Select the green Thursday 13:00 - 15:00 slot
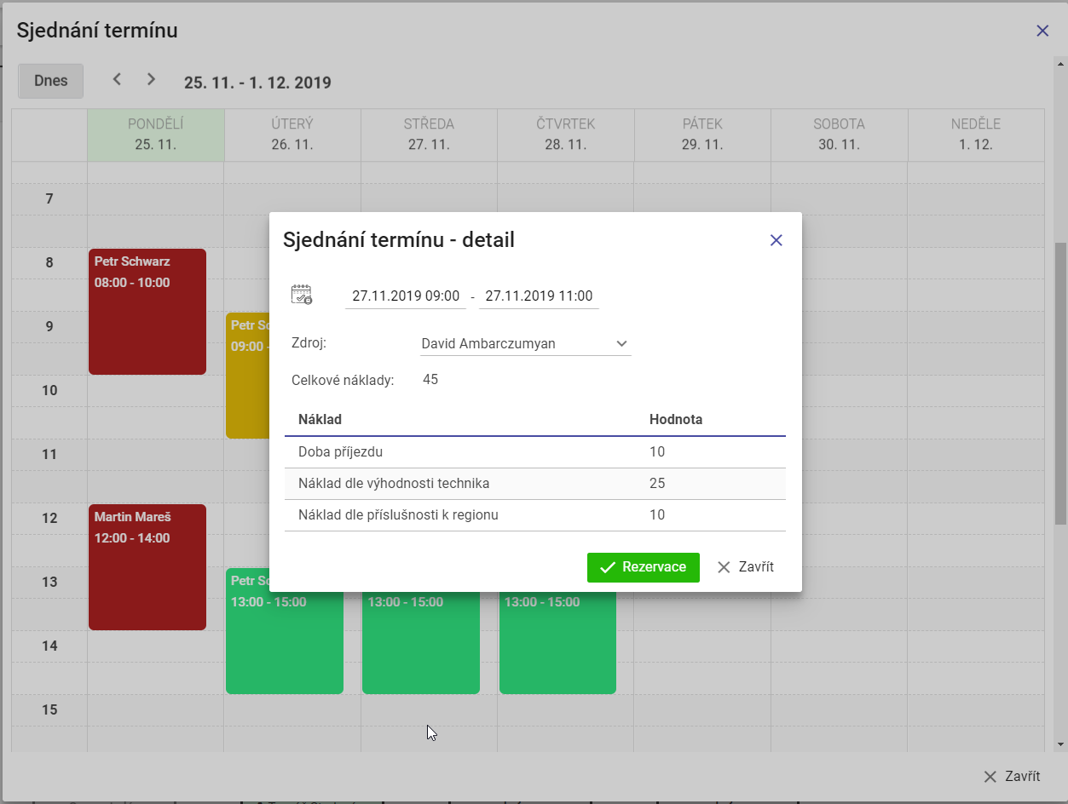The width and height of the screenshot is (1068, 804). (x=557, y=647)
